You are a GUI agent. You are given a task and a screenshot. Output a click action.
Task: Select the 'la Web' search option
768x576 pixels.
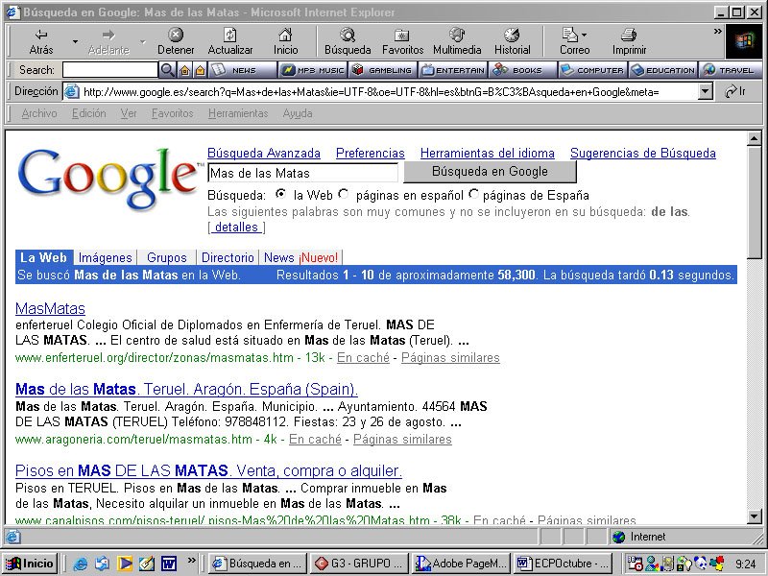pyautogui.click(x=280, y=194)
